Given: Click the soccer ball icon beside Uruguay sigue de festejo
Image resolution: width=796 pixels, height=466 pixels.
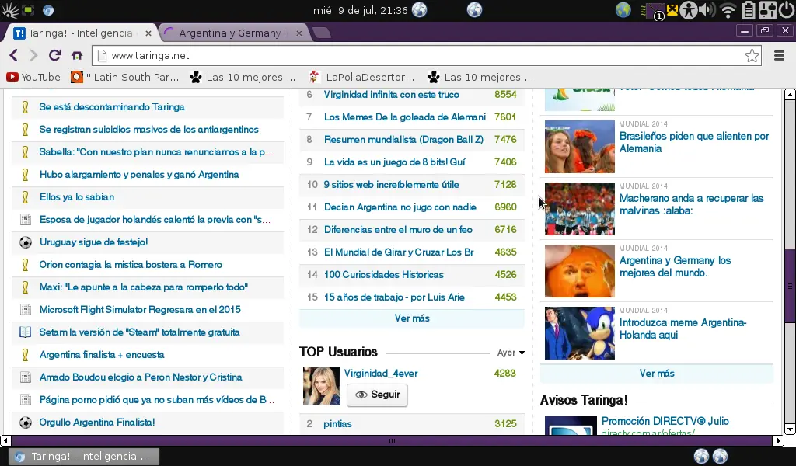Looking at the screenshot, I should point(26,242).
